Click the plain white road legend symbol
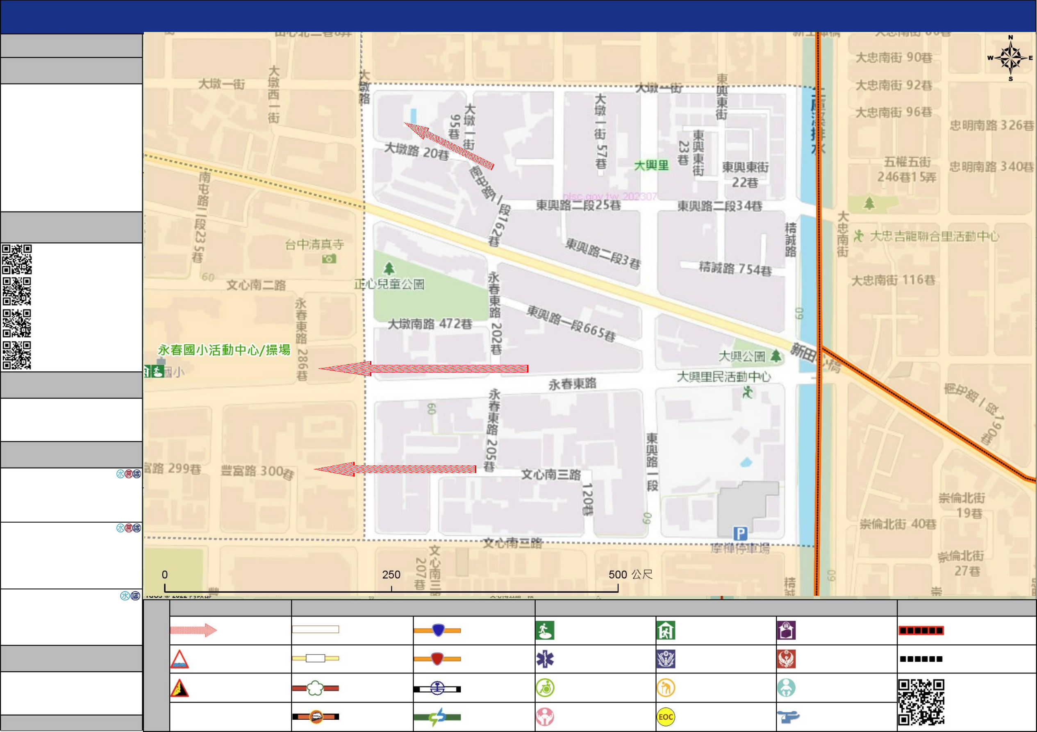 click(315, 630)
